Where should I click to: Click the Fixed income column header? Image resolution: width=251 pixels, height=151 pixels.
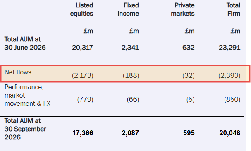pos(128,10)
